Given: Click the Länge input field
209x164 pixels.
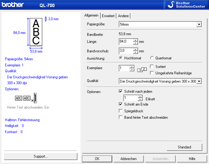Looking at the screenshot, I should click(x=126, y=42).
